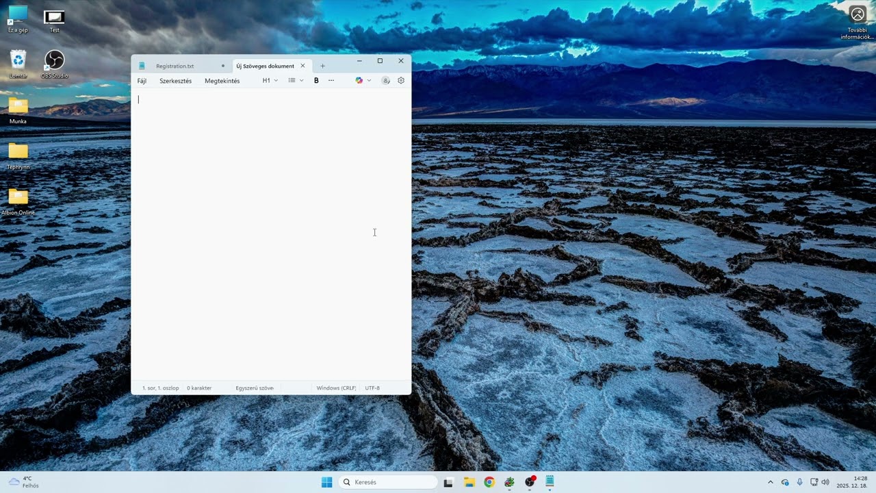Image resolution: width=876 pixels, height=493 pixels.
Task: Click the Notepad taskbar icon
Action: [550, 482]
